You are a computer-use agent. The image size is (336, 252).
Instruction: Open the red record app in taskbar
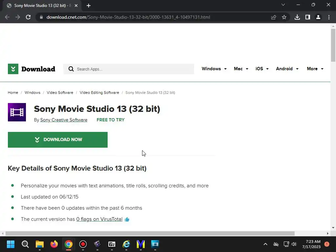point(83,244)
